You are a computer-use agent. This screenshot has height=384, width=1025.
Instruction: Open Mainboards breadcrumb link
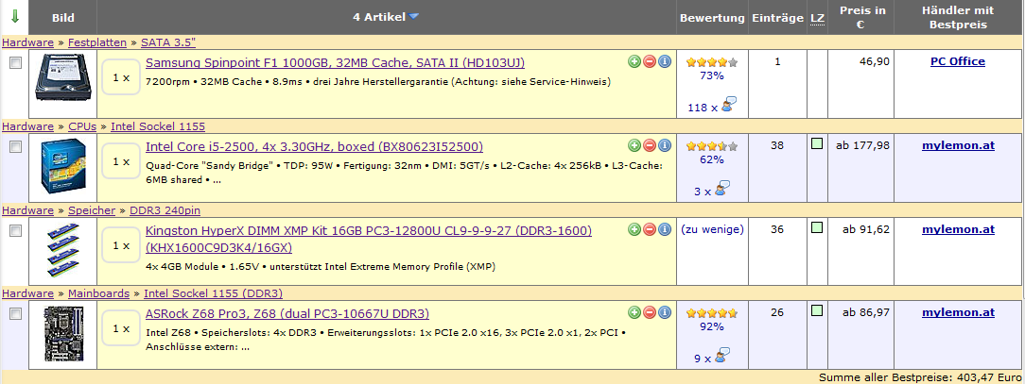98,293
